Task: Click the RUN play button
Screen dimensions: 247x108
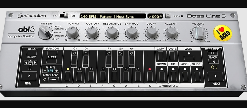Action: point(29,76)
